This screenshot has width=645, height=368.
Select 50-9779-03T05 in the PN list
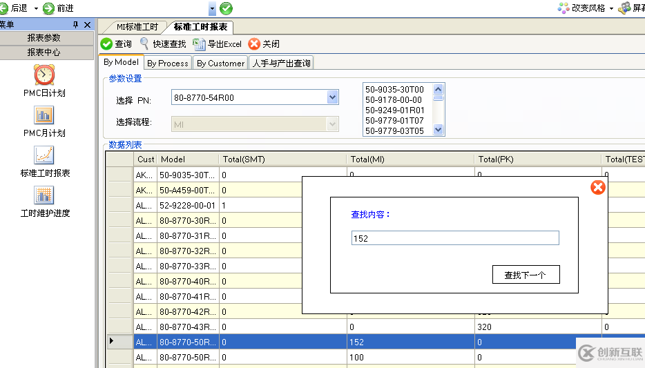pyautogui.click(x=394, y=130)
